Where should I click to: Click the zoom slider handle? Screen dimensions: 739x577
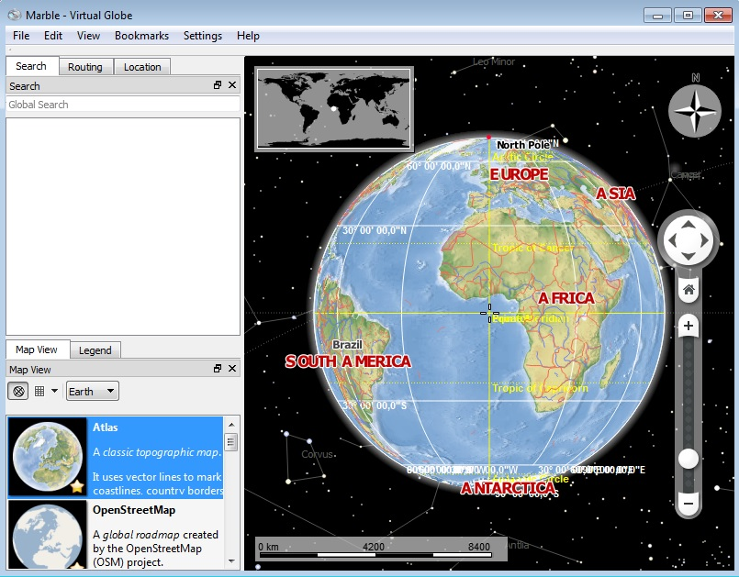tap(689, 459)
